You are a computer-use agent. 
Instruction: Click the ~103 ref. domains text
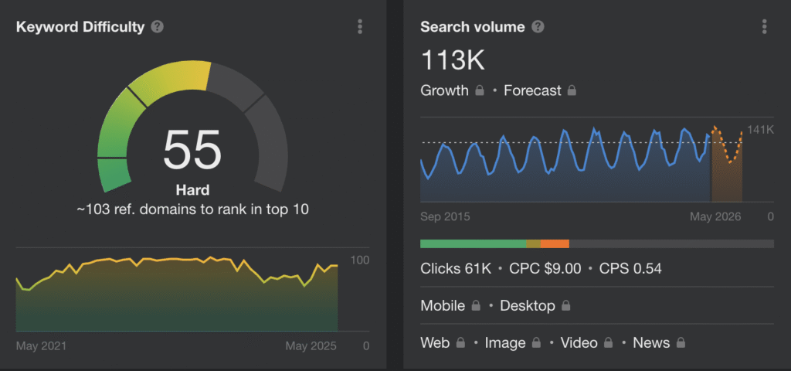pos(192,209)
